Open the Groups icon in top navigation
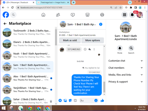This screenshot has width=148, height=111. pyautogui.click(x=102, y=15)
